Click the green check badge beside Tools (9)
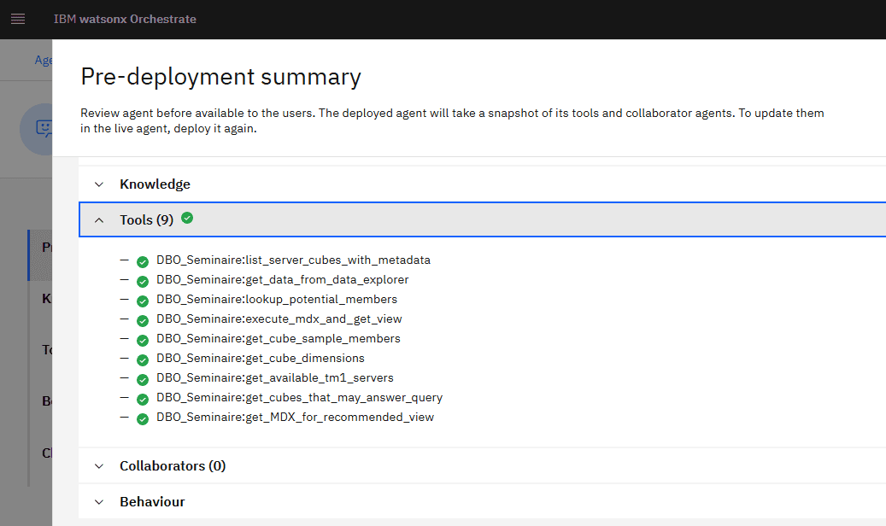 186,219
